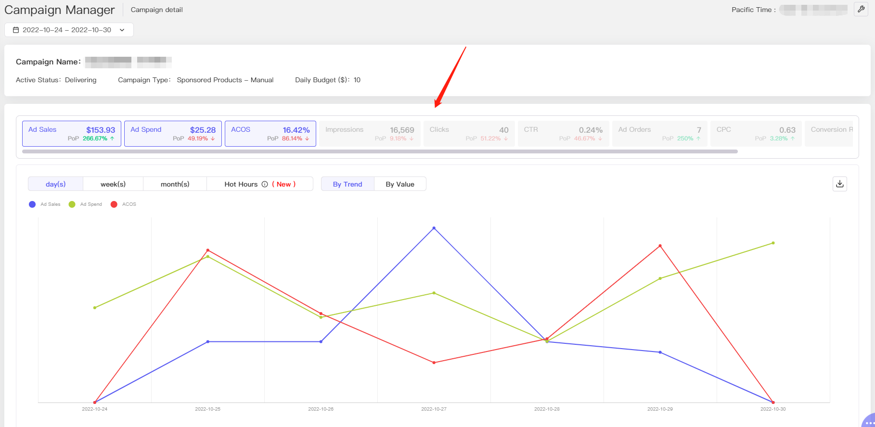Click the Delivering status text
The image size is (875, 427).
(x=81, y=80)
